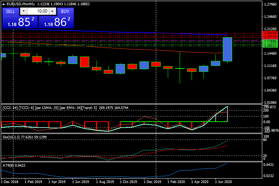The height and width of the screenshot is (186, 279).
Task: Click the red 1.20034 price level label
Action: 270,33
